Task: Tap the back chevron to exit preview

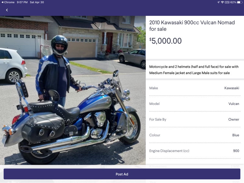Action: click(x=6, y=10)
